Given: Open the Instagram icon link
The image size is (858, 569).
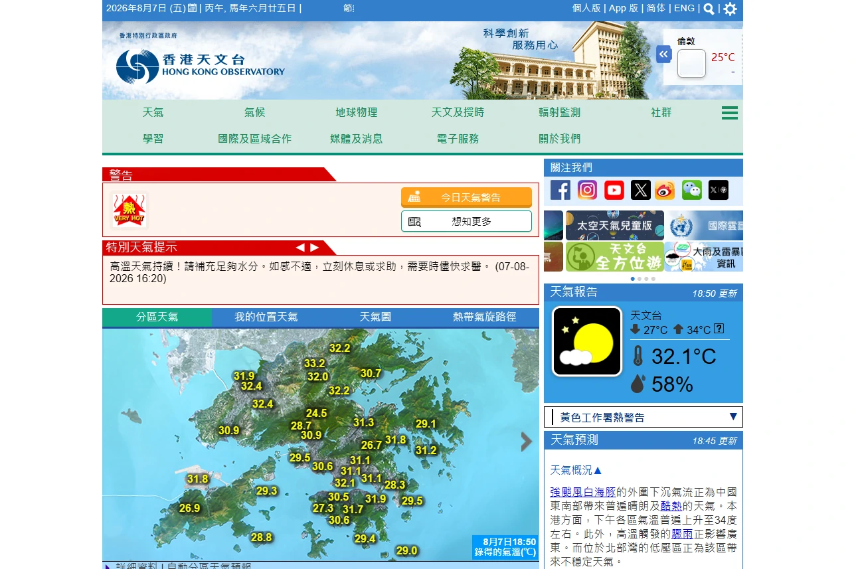Looking at the screenshot, I should click(587, 191).
